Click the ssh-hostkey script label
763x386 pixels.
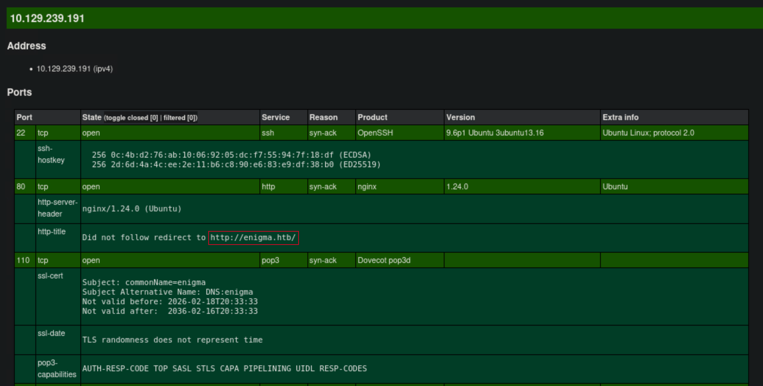pos(51,154)
